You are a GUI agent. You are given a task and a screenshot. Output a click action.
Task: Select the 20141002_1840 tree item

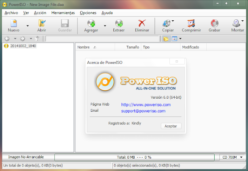23,46
